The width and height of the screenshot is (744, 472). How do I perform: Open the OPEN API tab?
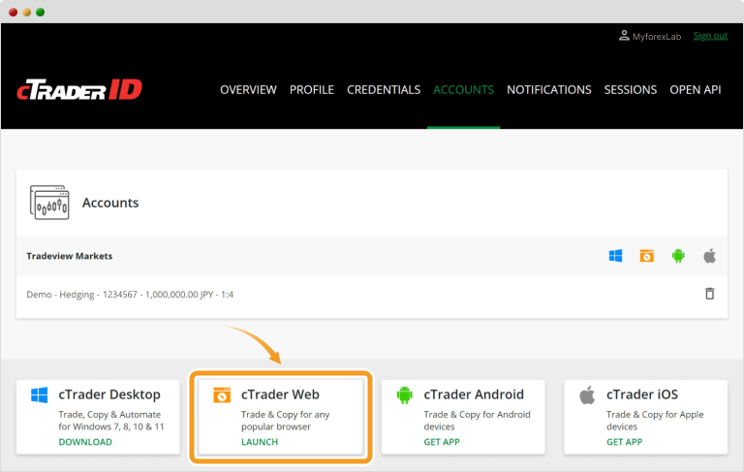point(696,90)
